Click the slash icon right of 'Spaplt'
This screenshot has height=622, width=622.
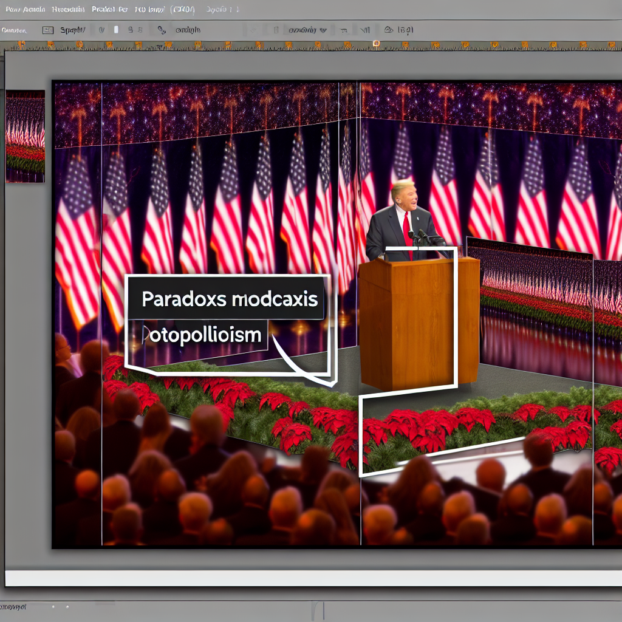[101, 30]
